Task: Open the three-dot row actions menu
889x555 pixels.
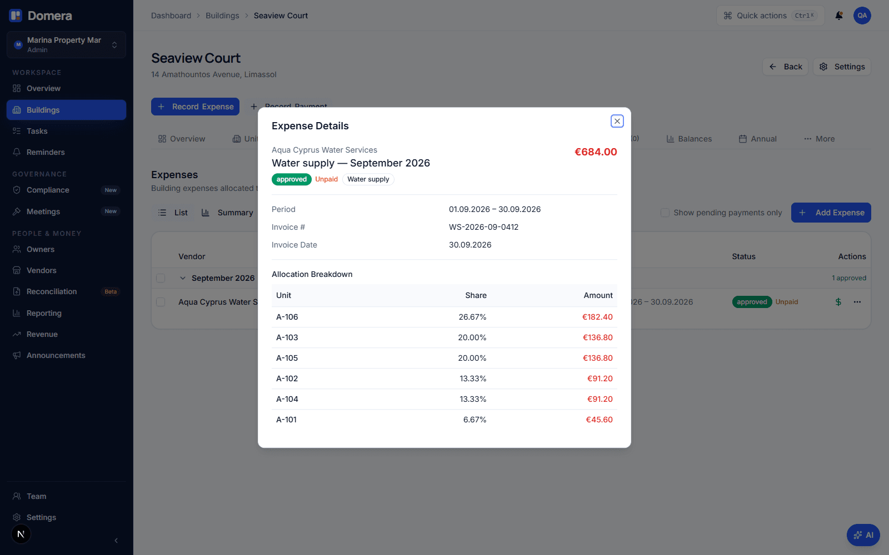Action: pyautogui.click(x=857, y=302)
